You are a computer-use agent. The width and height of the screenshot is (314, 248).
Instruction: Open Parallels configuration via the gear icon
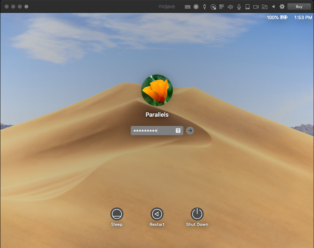pos(282,6)
